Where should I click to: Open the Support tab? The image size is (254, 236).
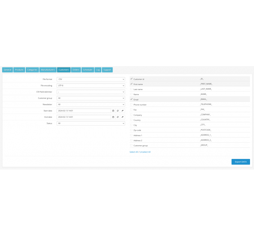click(x=107, y=70)
